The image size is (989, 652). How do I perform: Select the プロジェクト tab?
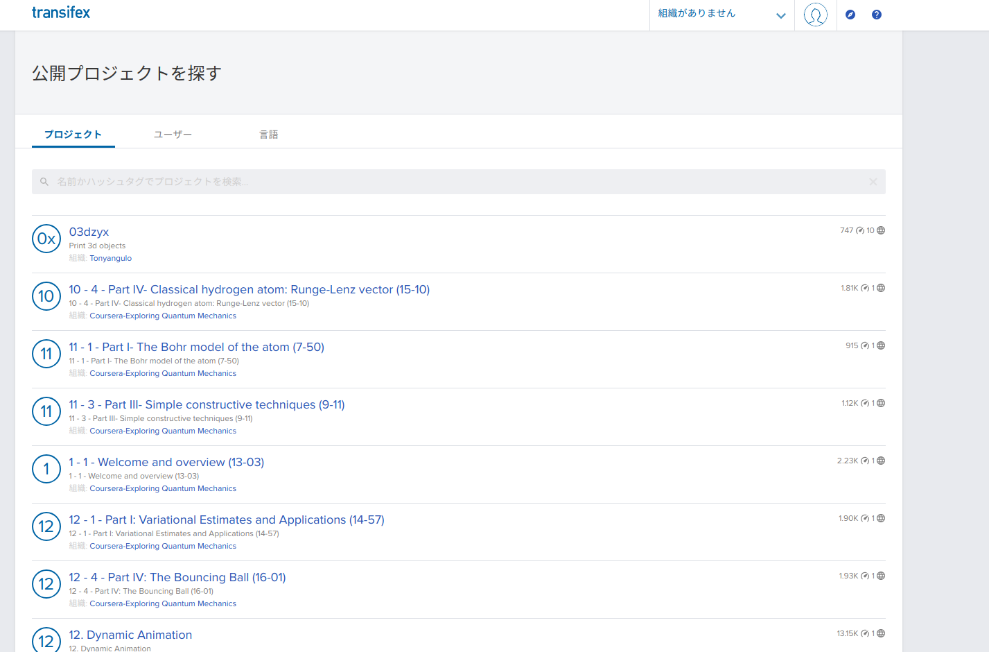(73, 135)
